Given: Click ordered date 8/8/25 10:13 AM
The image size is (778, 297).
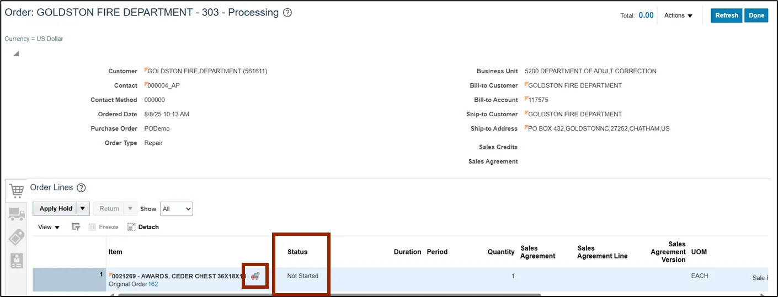Looking at the screenshot, I should 167,114.
